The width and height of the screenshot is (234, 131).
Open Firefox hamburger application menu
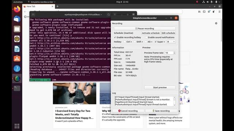pos(219,12)
